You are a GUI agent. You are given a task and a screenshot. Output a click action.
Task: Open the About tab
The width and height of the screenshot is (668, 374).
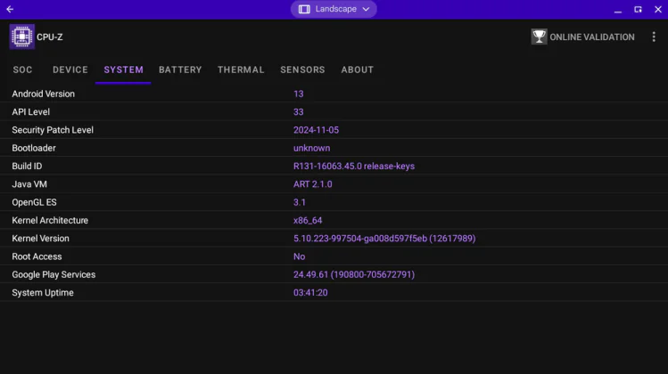[357, 69]
